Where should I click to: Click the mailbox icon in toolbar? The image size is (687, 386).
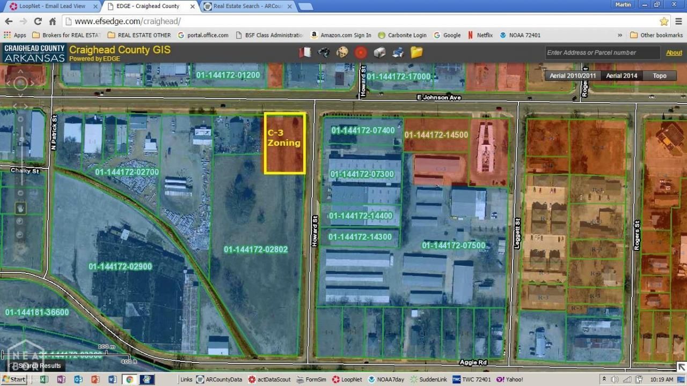click(379, 52)
